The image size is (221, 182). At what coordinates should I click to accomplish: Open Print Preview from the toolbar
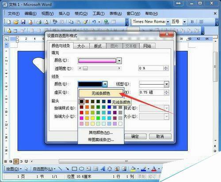(46, 22)
